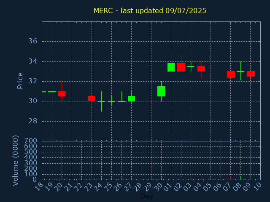The height and width of the screenshot is (202, 270).
Task: Select the red candlestick for day 23
Action: [x=92, y=98]
